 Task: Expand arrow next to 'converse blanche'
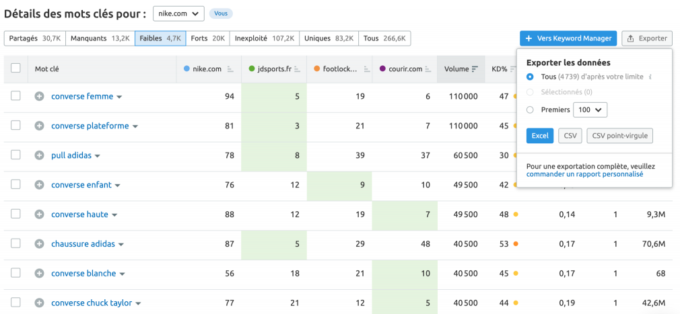[123, 274]
